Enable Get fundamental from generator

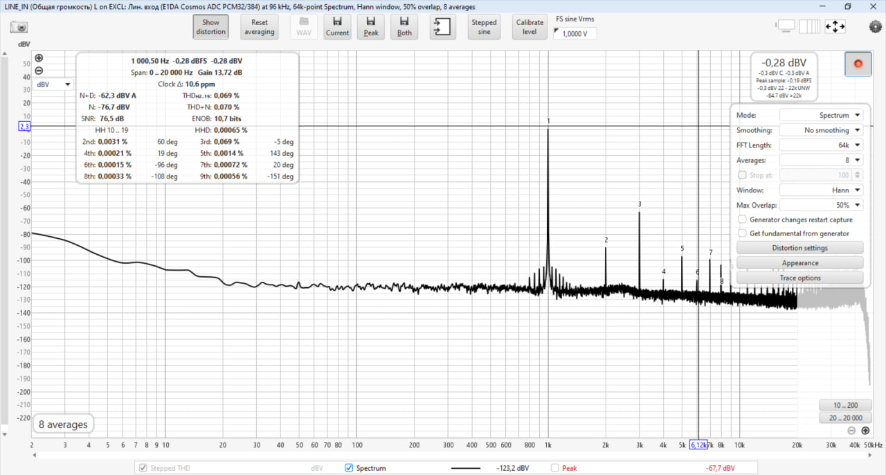pos(743,233)
